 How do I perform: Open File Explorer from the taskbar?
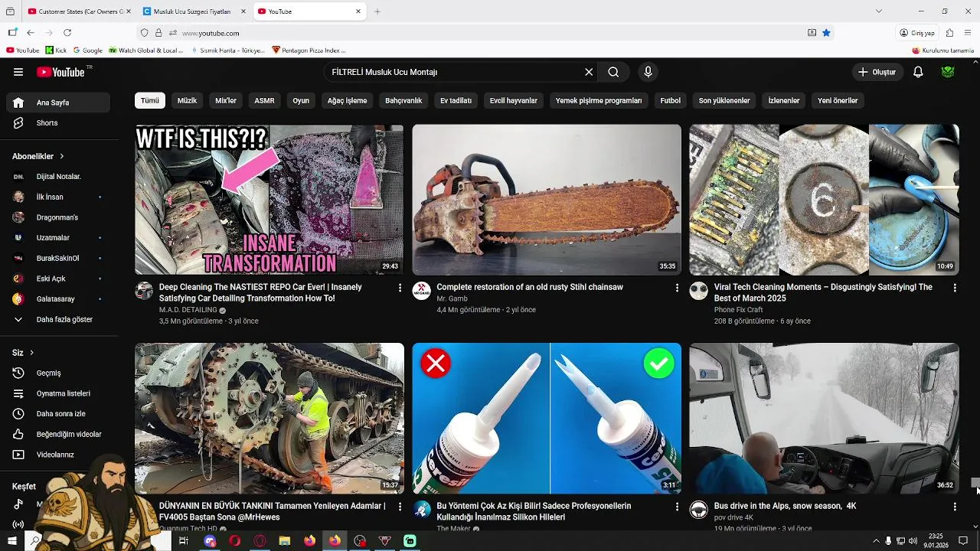(x=285, y=541)
